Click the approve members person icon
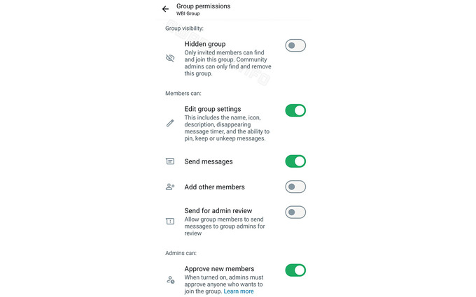Viewport: 476px width, 297px height. click(x=170, y=280)
